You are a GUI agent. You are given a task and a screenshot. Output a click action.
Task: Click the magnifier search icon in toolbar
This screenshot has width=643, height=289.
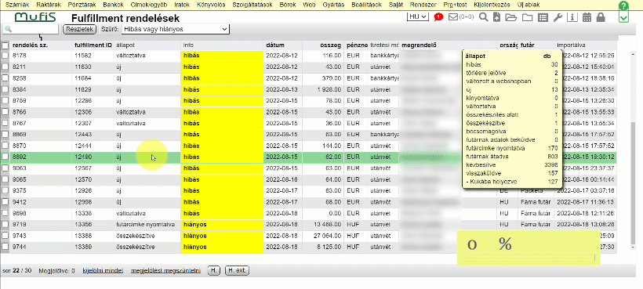click(x=484, y=17)
